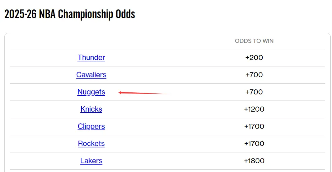The height and width of the screenshot is (172, 332).
Task: Select the Cavaliers +700 odds cell
Action: pyautogui.click(x=254, y=75)
